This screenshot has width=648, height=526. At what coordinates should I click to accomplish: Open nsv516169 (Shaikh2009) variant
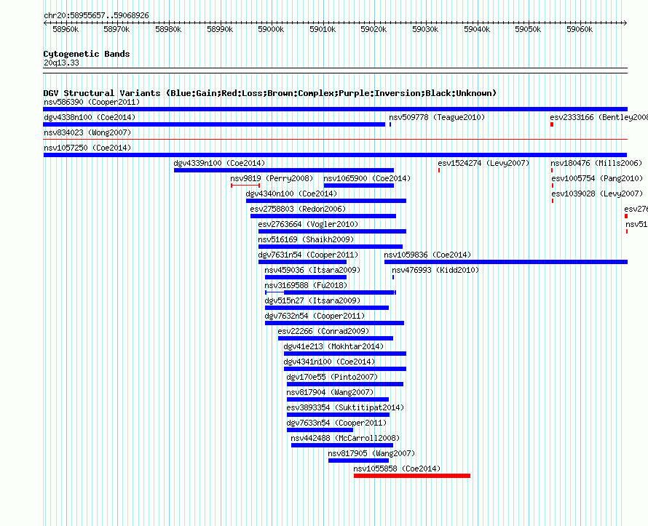[306, 239]
